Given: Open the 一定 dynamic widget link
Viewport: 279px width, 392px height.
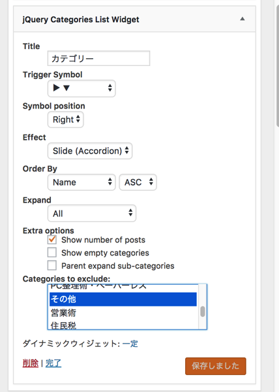Looking at the screenshot, I should [130, 344].
